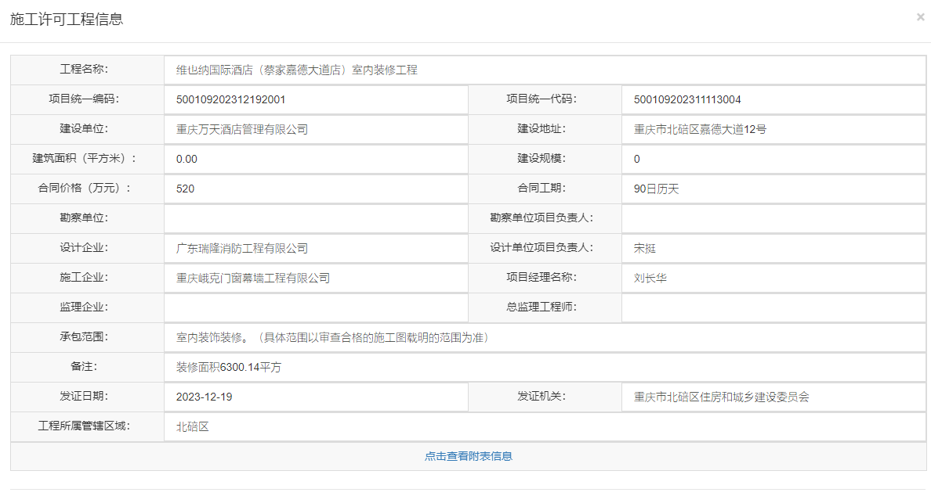
Task: Click the 勘察单位项目负责人 label
Action: tap(542, 217)
